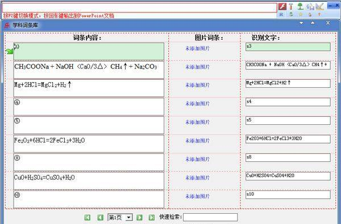Click 未添加图片 link in the s5 row

point(197,122)
